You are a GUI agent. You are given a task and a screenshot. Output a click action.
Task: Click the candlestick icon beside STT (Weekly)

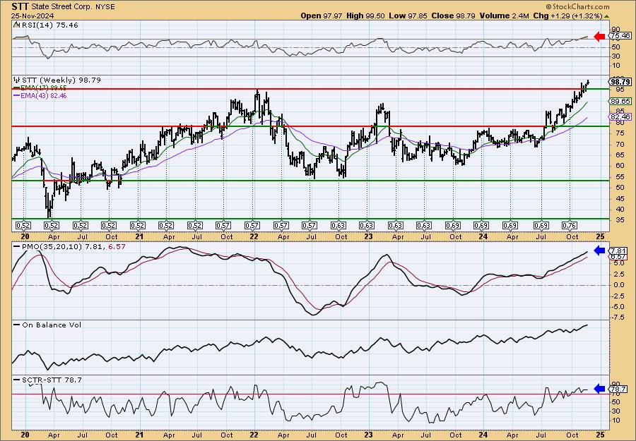tap(16, 80)
